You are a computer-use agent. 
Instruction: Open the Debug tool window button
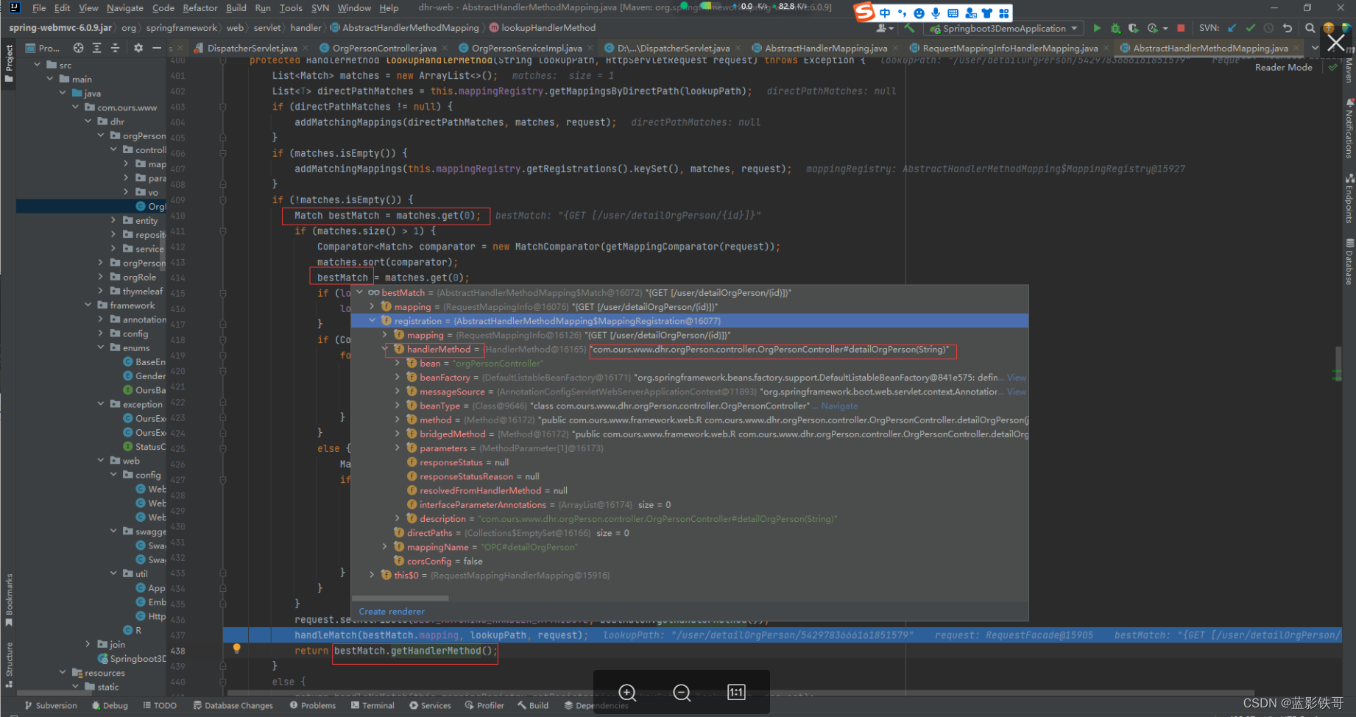(x=110, y=705)
